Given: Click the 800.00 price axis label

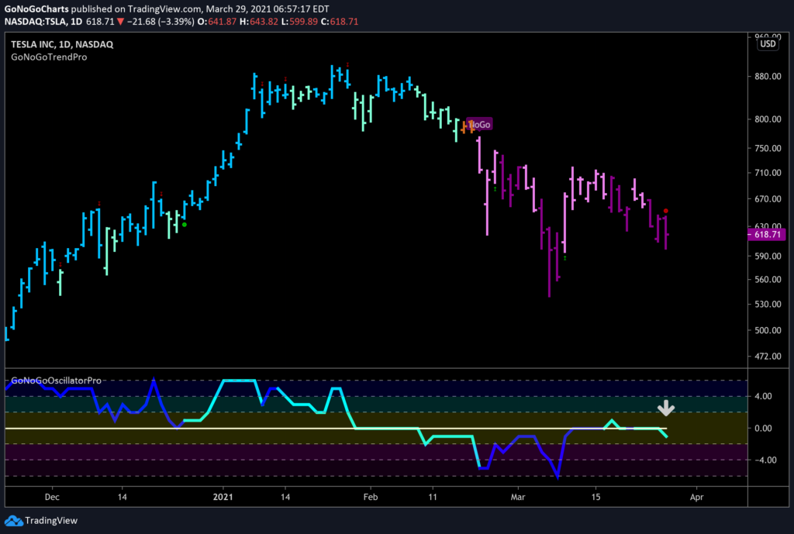Looking at the screenshot, I should point(768,119).
